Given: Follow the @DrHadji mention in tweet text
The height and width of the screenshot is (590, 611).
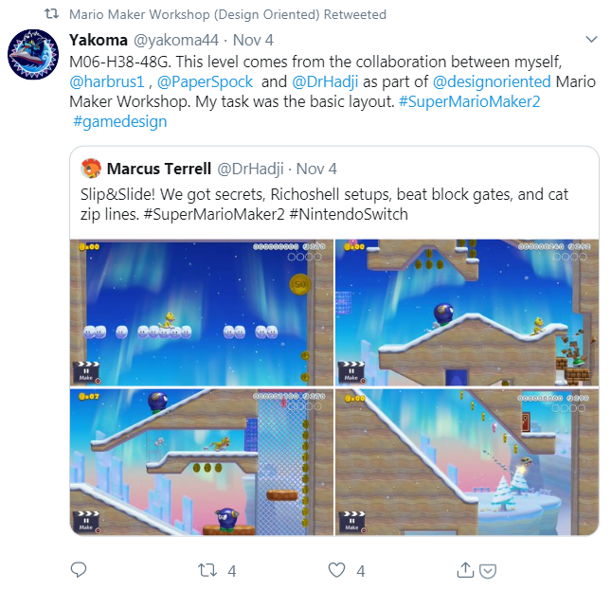Looking at the screenshot, I should coord(325,81).
